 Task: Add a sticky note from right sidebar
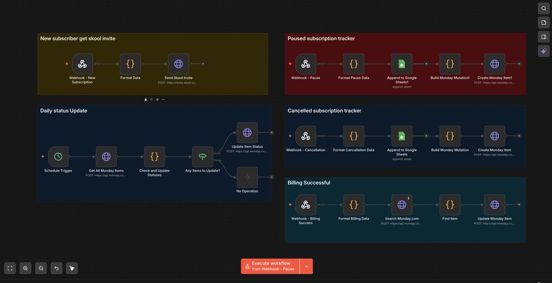click(544, 23)
